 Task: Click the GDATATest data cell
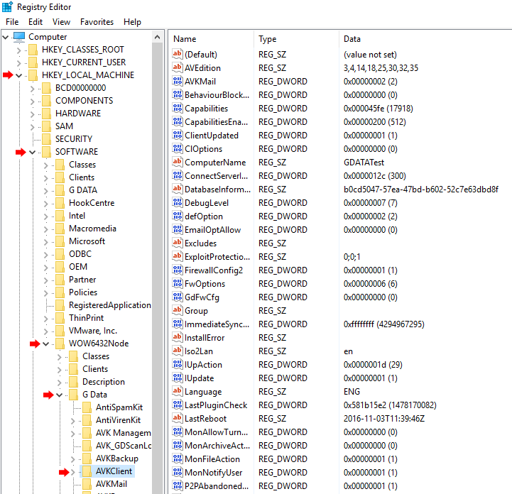(364, 163)
